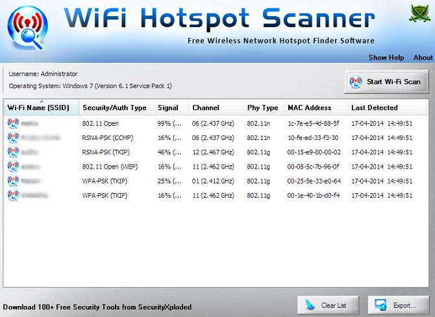This screenshot has width=435, height=317.
Task: Click the Operating System: Windows 7 text
Action: pyautogui.click(x=90, y=86)
